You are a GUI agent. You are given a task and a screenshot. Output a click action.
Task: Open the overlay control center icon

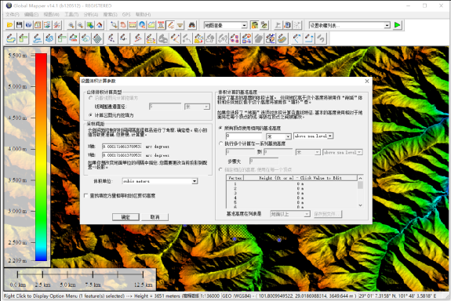(48, 25)
